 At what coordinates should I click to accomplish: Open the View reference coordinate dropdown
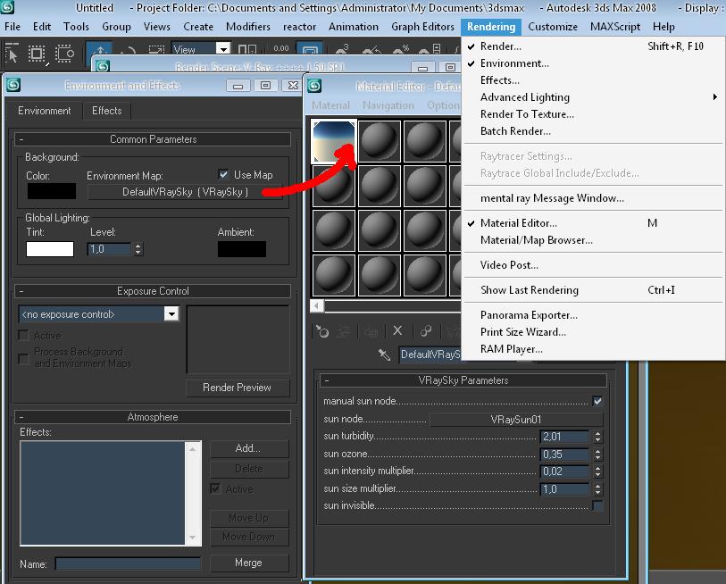click(223, 48)
